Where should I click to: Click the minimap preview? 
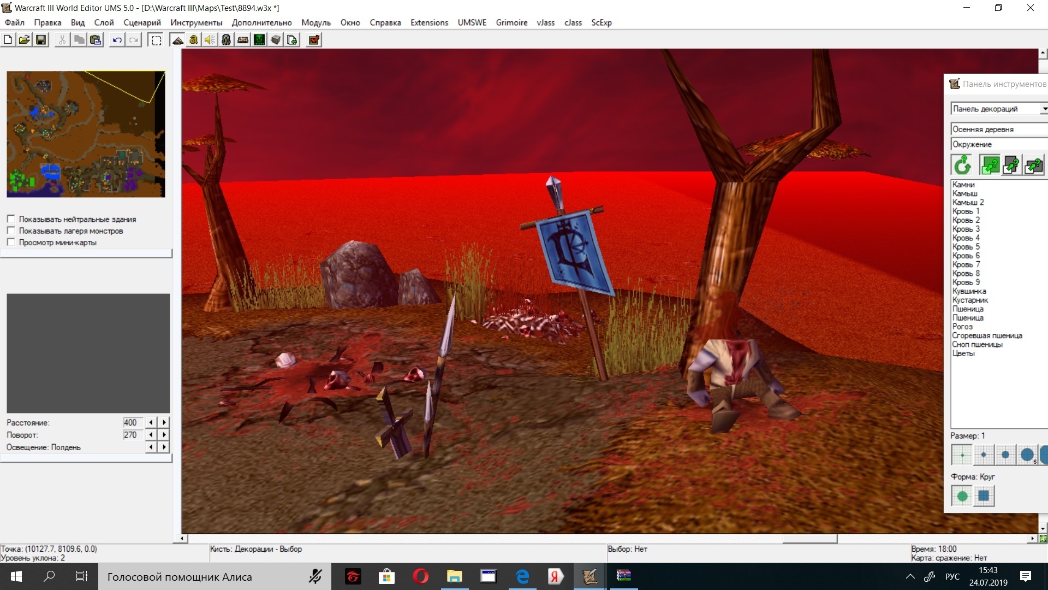86,134
